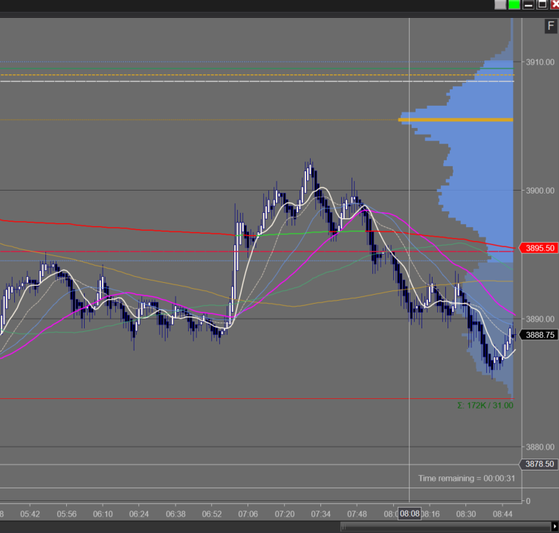Click the scroll-right arrow on the bottom scrollbar
The height and width of the screenshot is (533, 559).
pos(555,526)
